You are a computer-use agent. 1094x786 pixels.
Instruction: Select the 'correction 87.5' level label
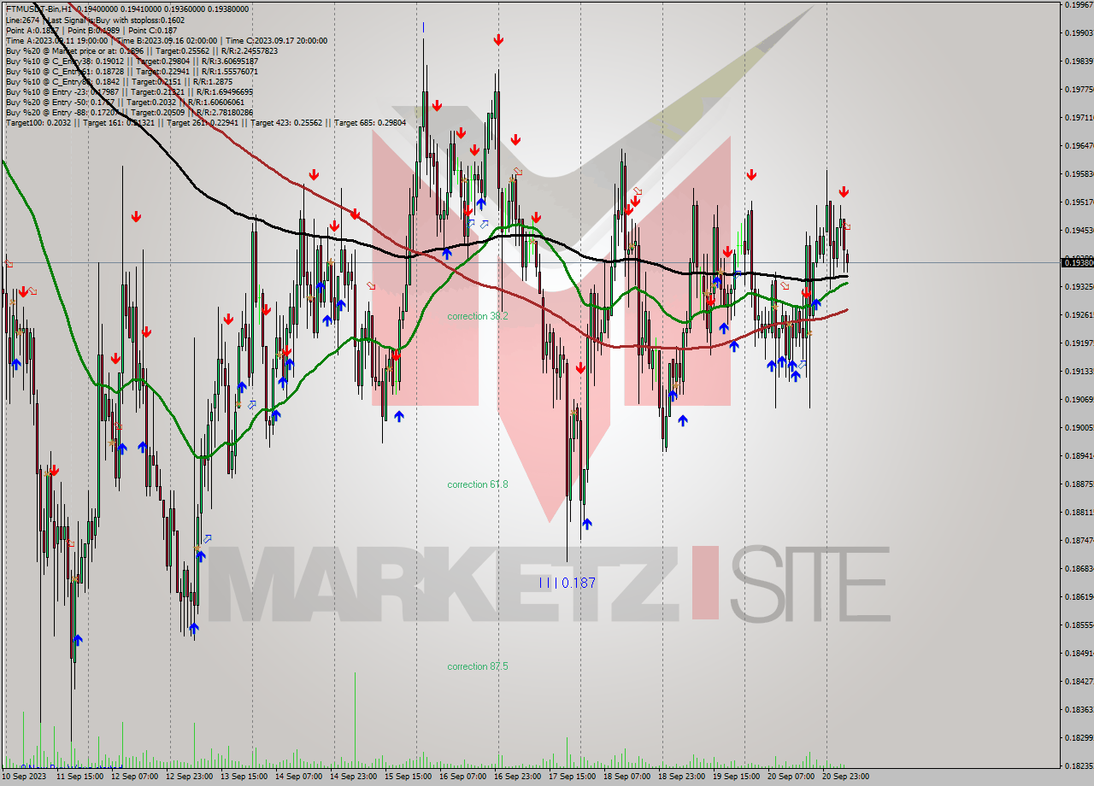478,666
